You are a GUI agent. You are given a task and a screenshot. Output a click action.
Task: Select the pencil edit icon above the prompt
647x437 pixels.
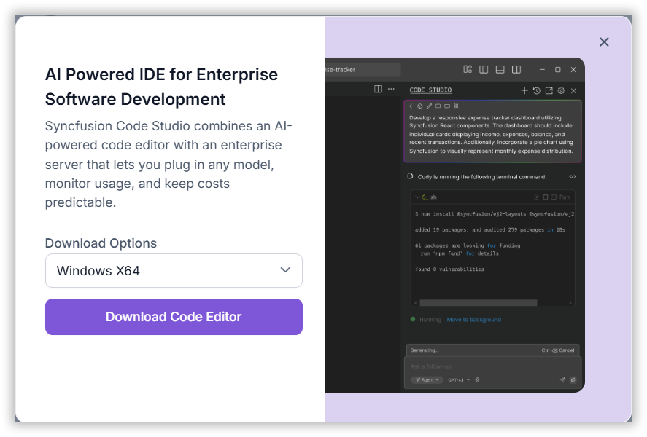[x=429, y=106]
